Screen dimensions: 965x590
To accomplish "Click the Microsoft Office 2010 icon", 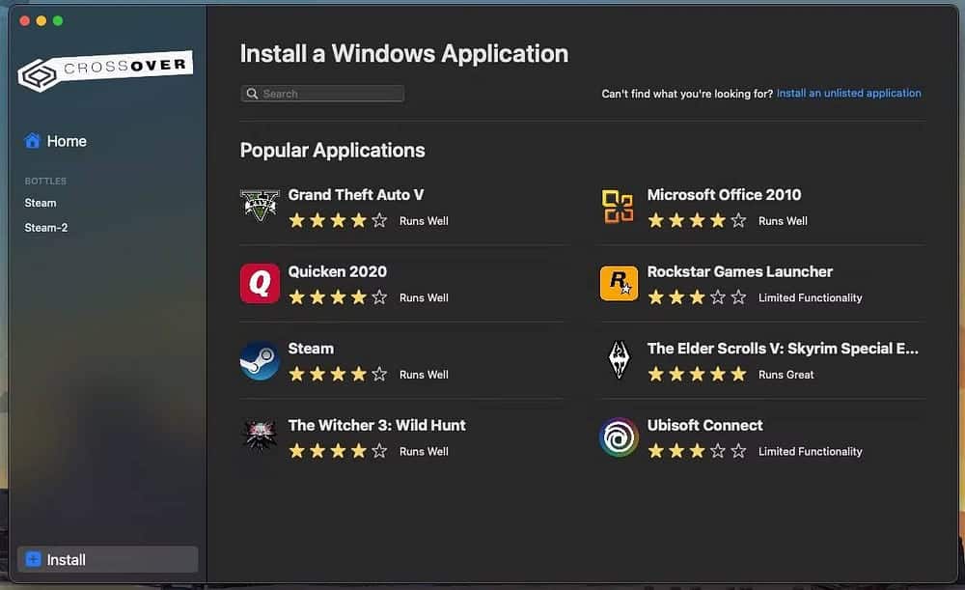I will coord(618,207).
